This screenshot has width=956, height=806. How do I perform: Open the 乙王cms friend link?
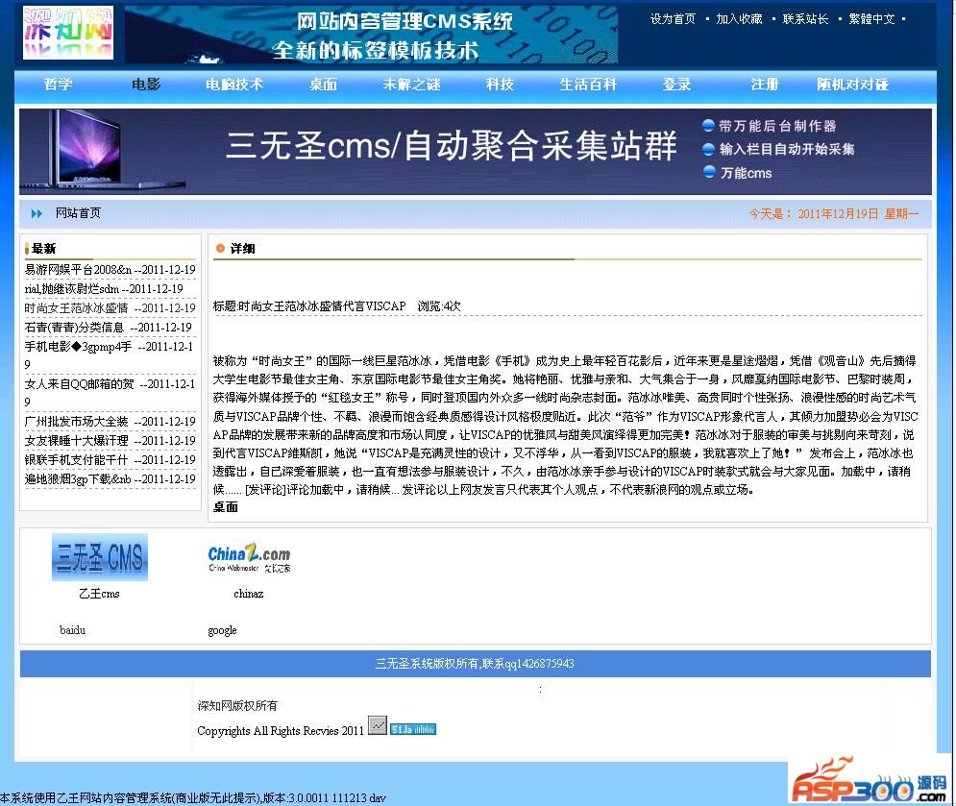coord(99,594)
